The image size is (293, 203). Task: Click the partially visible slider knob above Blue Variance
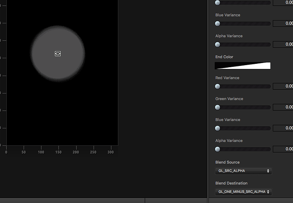coord(217,3)
